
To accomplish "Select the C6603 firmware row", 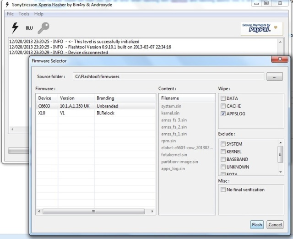I will [96, 106].
